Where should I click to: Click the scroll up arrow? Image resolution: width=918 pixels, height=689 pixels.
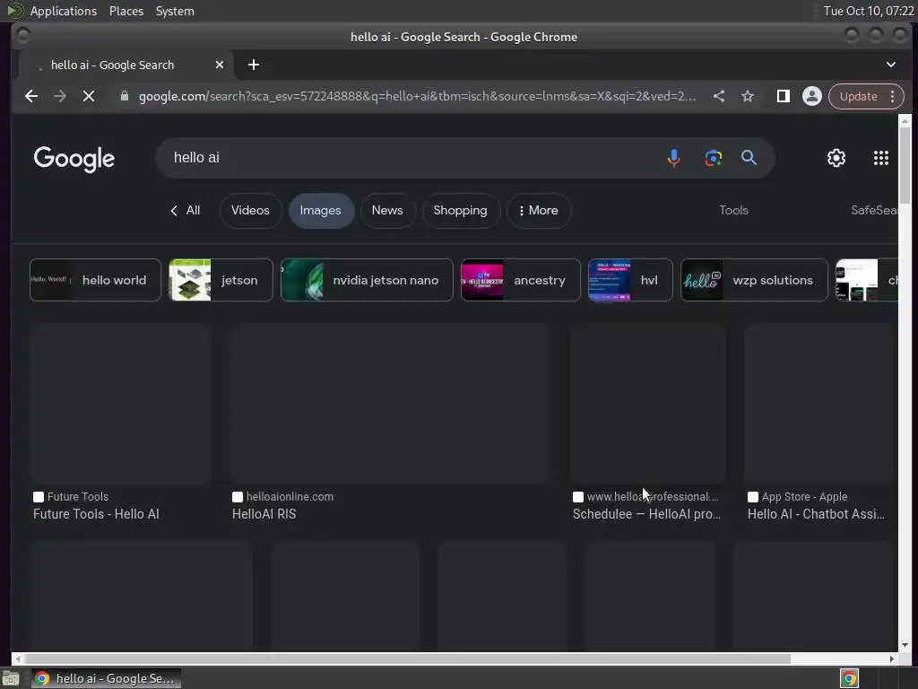[905, 120]
